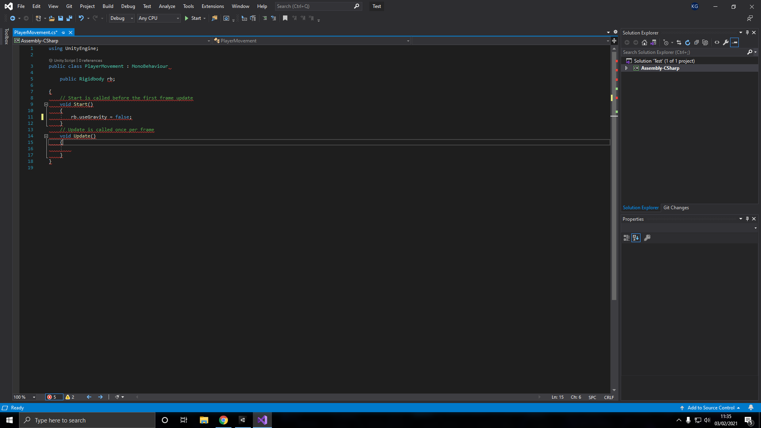Toggle pin on the PlayerMovement.cs tab
Viewport: 761px width, 428px height.
pos(63,32)
